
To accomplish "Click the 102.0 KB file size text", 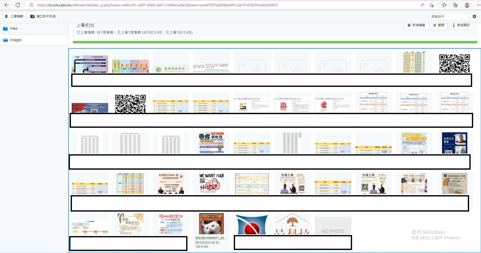I will coord(202,247).
